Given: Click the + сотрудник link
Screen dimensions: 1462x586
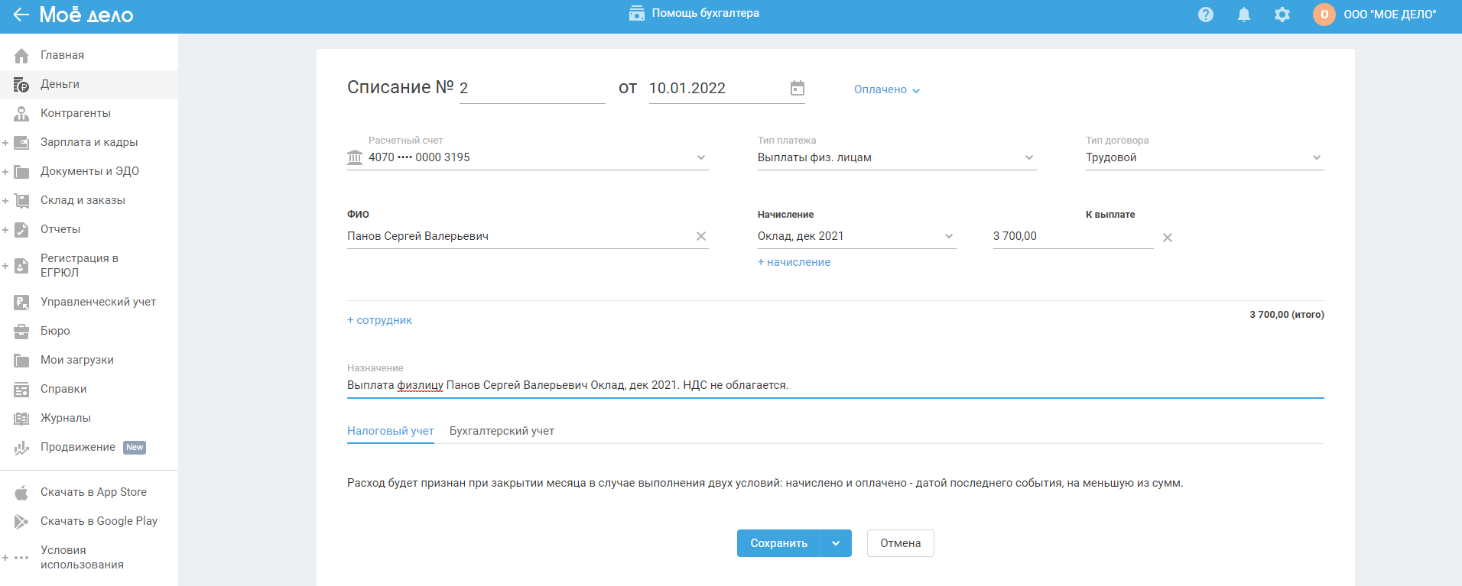Looking at the screenshot, I should pyautogui.click(x=379, y=320).
